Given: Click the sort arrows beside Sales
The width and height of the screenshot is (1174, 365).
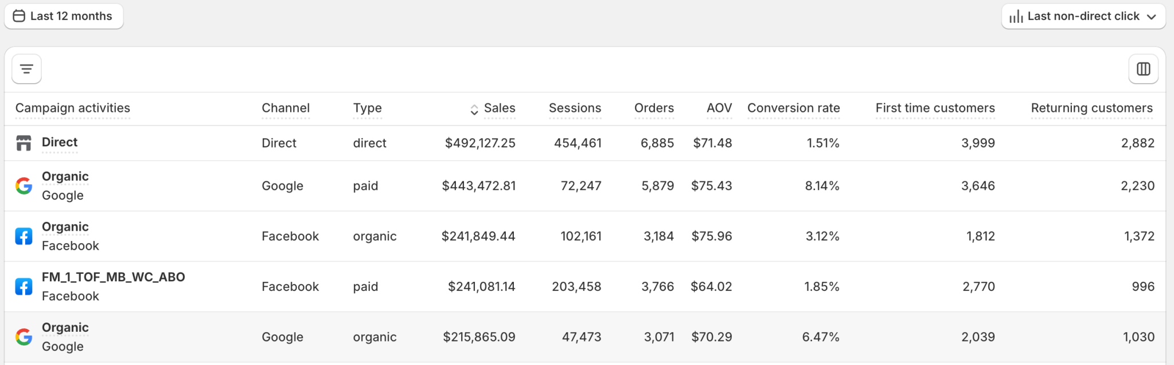Looking at the screenshot, I should (x=474, y=109).
